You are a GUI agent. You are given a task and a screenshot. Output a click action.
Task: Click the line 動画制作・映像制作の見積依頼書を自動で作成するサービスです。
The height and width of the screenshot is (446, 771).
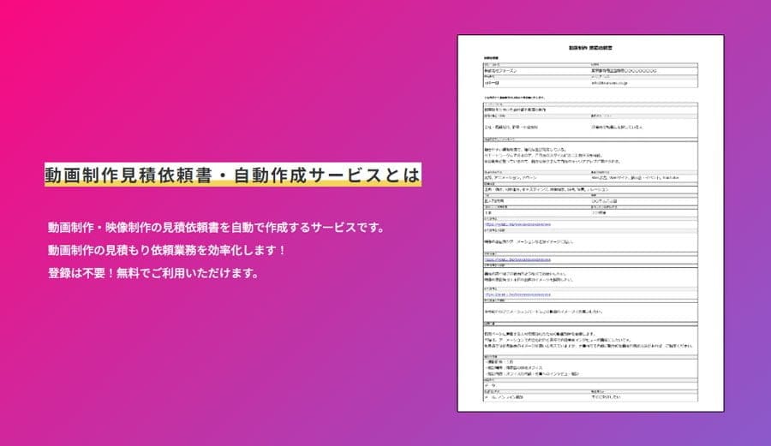pyautogui.click(x=217, y=228)
